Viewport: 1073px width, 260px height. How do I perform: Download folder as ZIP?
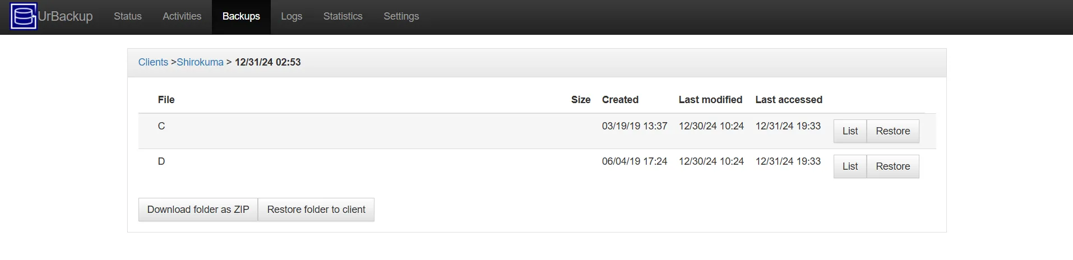pyautogui.click(x=198, y=210)
